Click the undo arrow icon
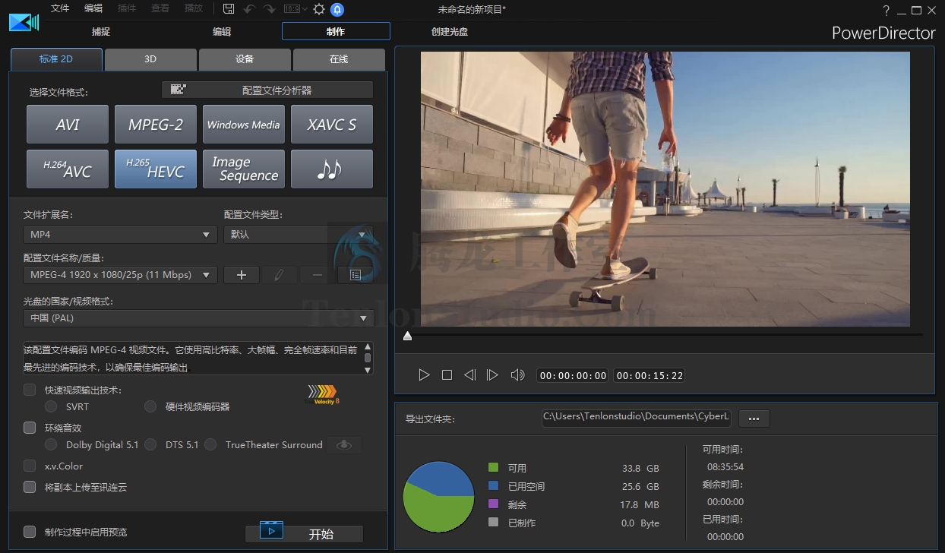 (x=249, y=9)
